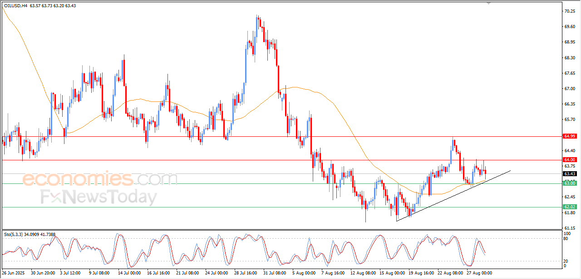Image resolution: width=581 pixels, height=279 pixels.
Task: Select the green 63.00 price level tag
Action: (569, 183)
